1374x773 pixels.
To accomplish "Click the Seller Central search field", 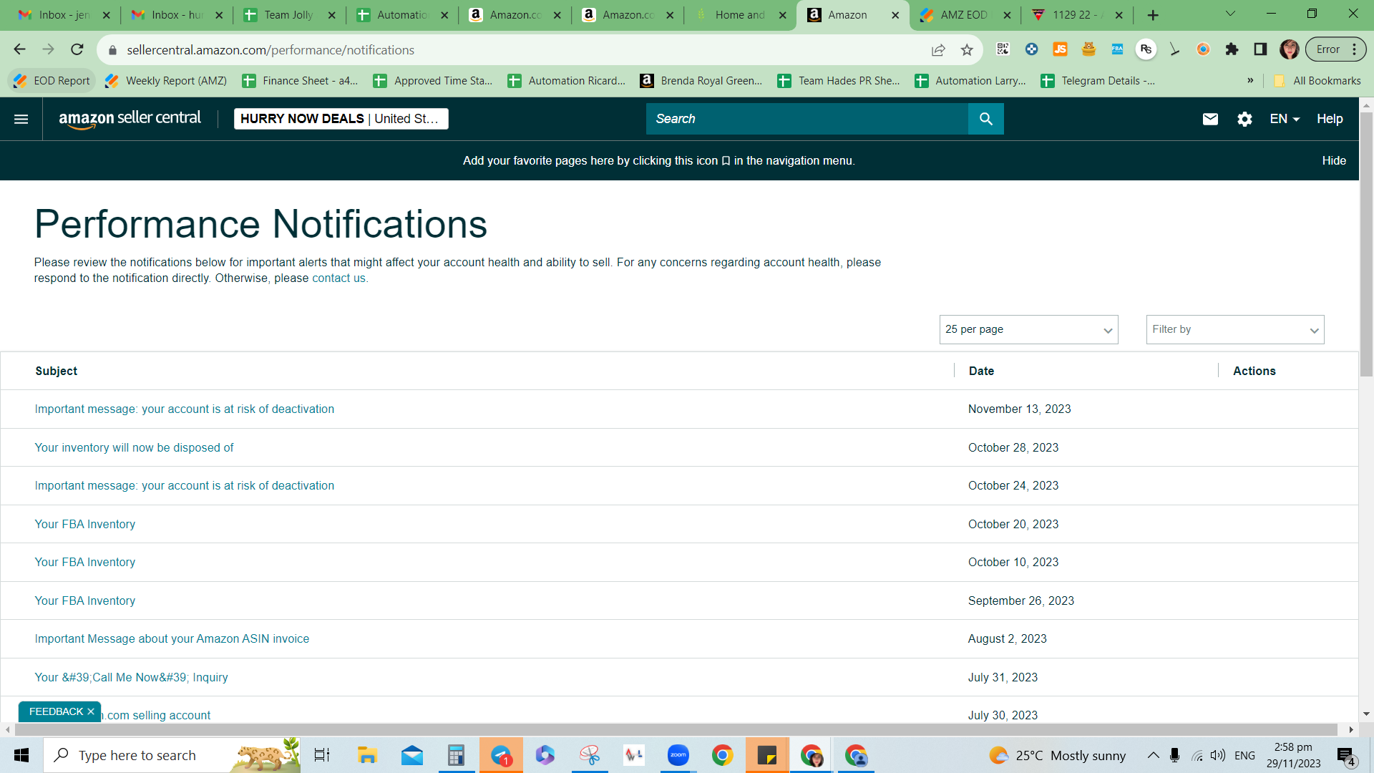I will tap(807, 119).
